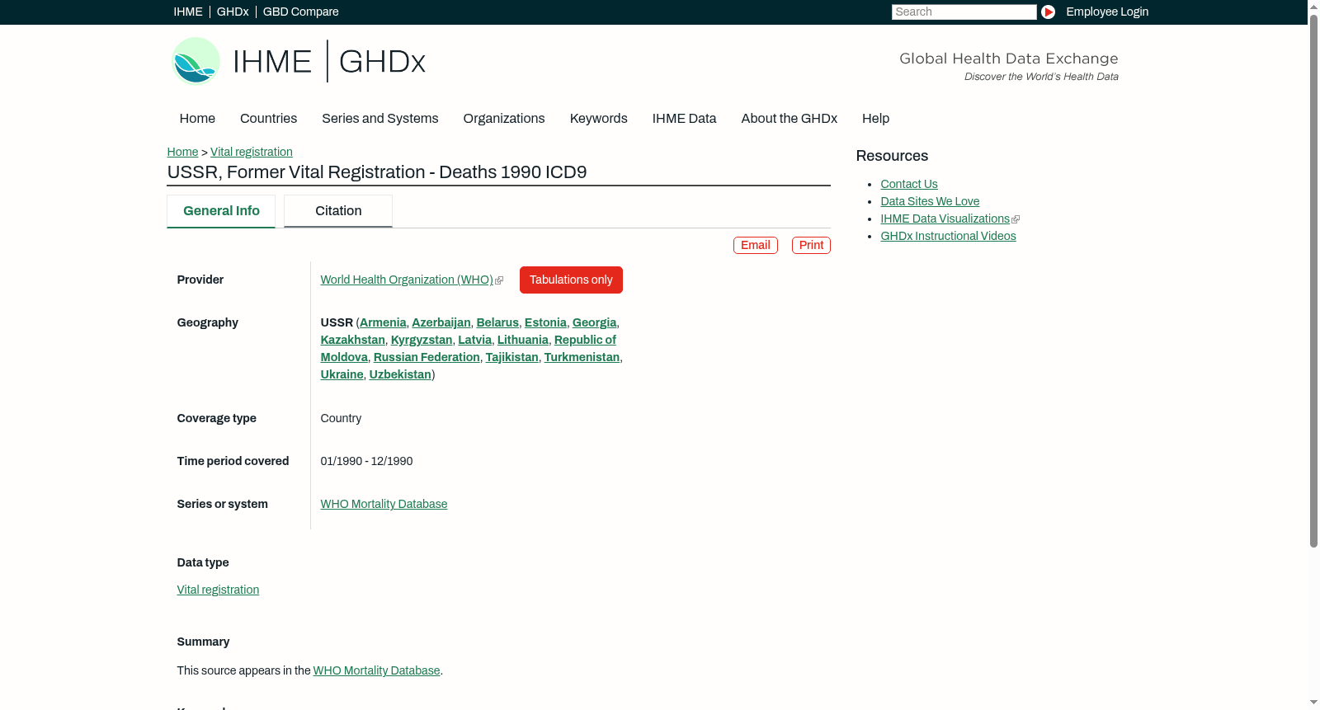Click Vital registration breadcrumb link
This screenshot has height=710, width=1320.
click(252, 152)
